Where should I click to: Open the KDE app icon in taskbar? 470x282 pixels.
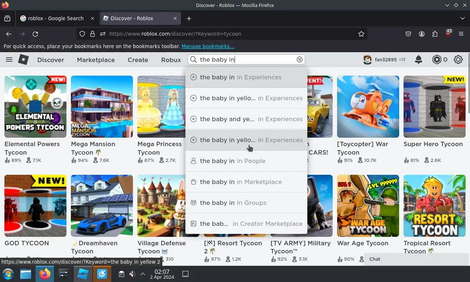click(x=102, y=274)
